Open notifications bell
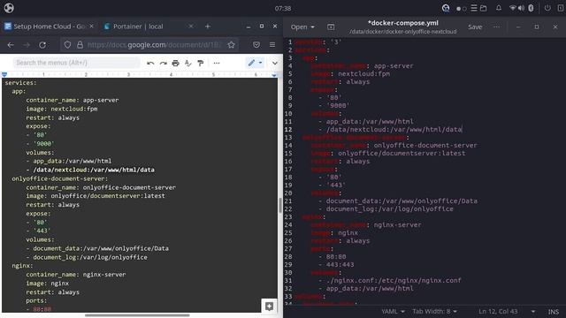The image size is (566, 318). 499,8
